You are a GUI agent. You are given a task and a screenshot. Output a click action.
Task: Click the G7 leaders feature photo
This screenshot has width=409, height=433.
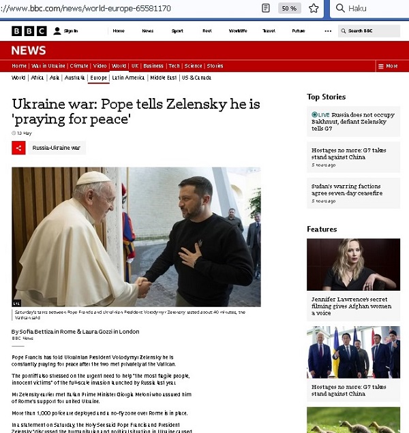click(353, 352)
